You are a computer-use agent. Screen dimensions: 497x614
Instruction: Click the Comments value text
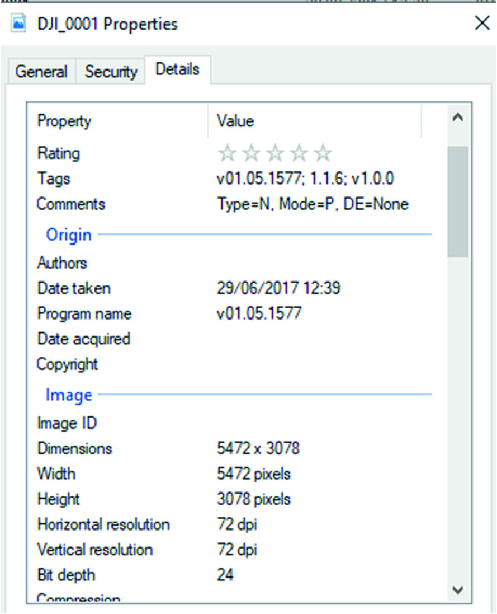313,204
